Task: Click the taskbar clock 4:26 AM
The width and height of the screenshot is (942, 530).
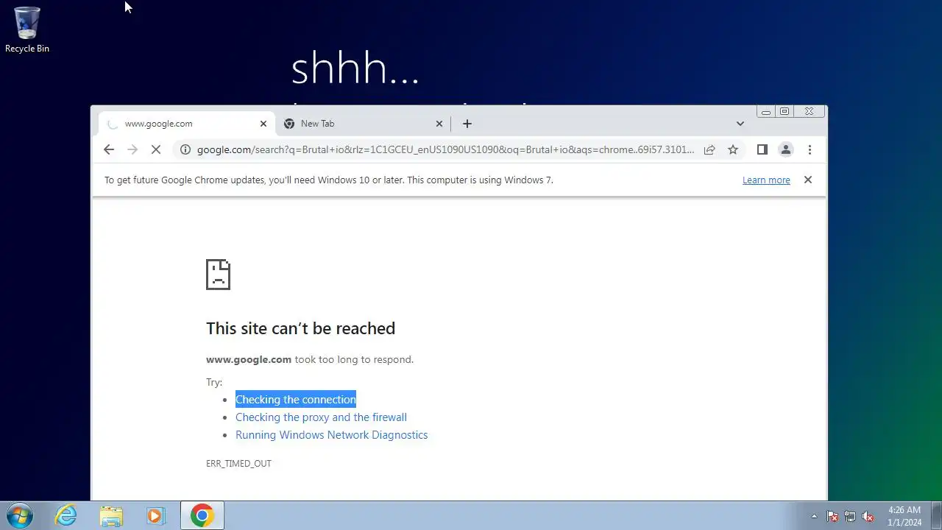Action: coord(904,515)
